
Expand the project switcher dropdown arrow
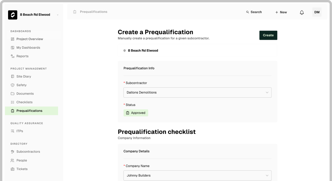coord(58,15)
